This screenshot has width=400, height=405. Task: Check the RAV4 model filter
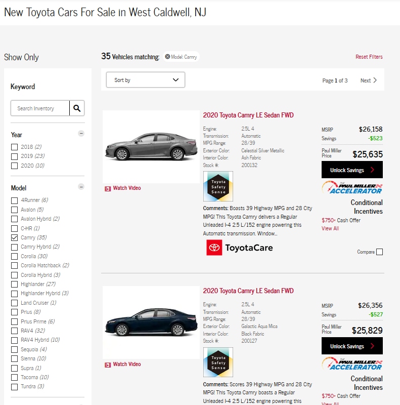(x=15, y=331)
